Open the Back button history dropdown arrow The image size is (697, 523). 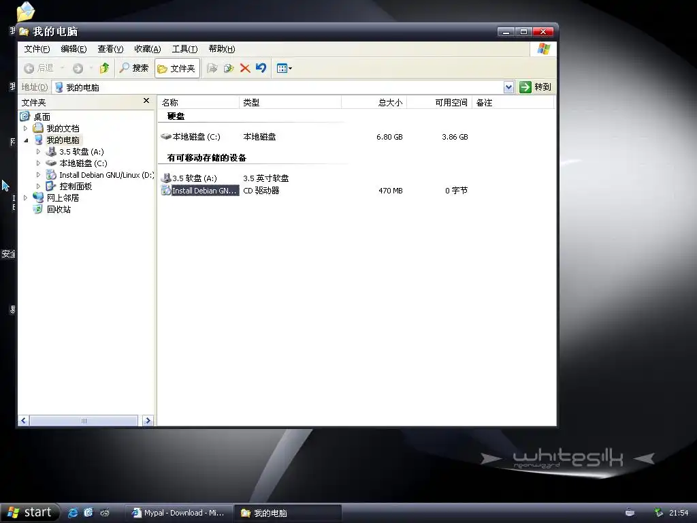(62, 68)
